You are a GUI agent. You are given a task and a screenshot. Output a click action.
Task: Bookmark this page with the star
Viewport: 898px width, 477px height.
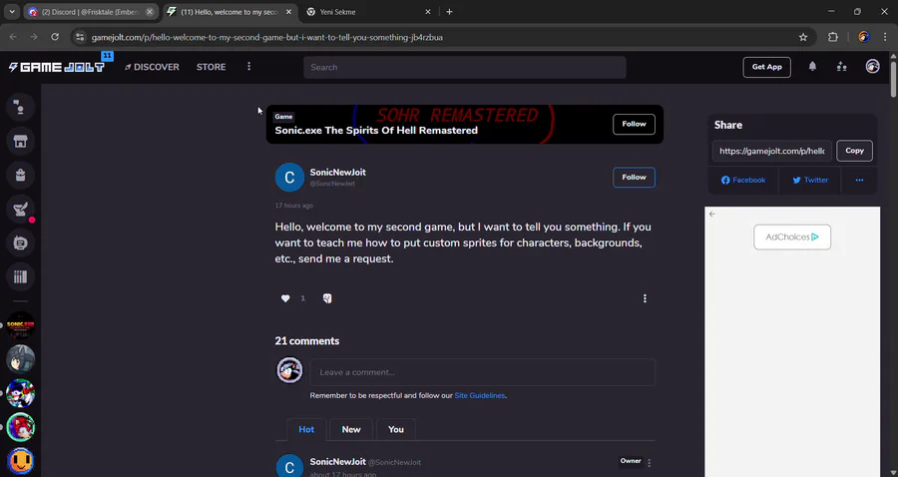[x=803, y=37]
